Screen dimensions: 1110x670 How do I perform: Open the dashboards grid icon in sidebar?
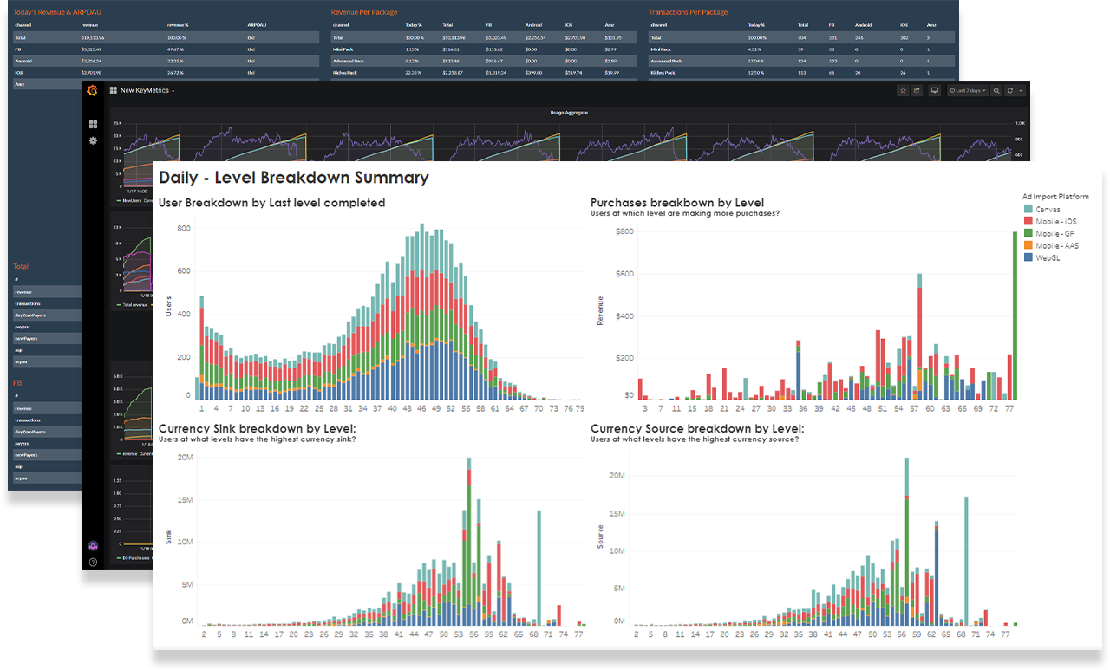(x=94, y=125)
